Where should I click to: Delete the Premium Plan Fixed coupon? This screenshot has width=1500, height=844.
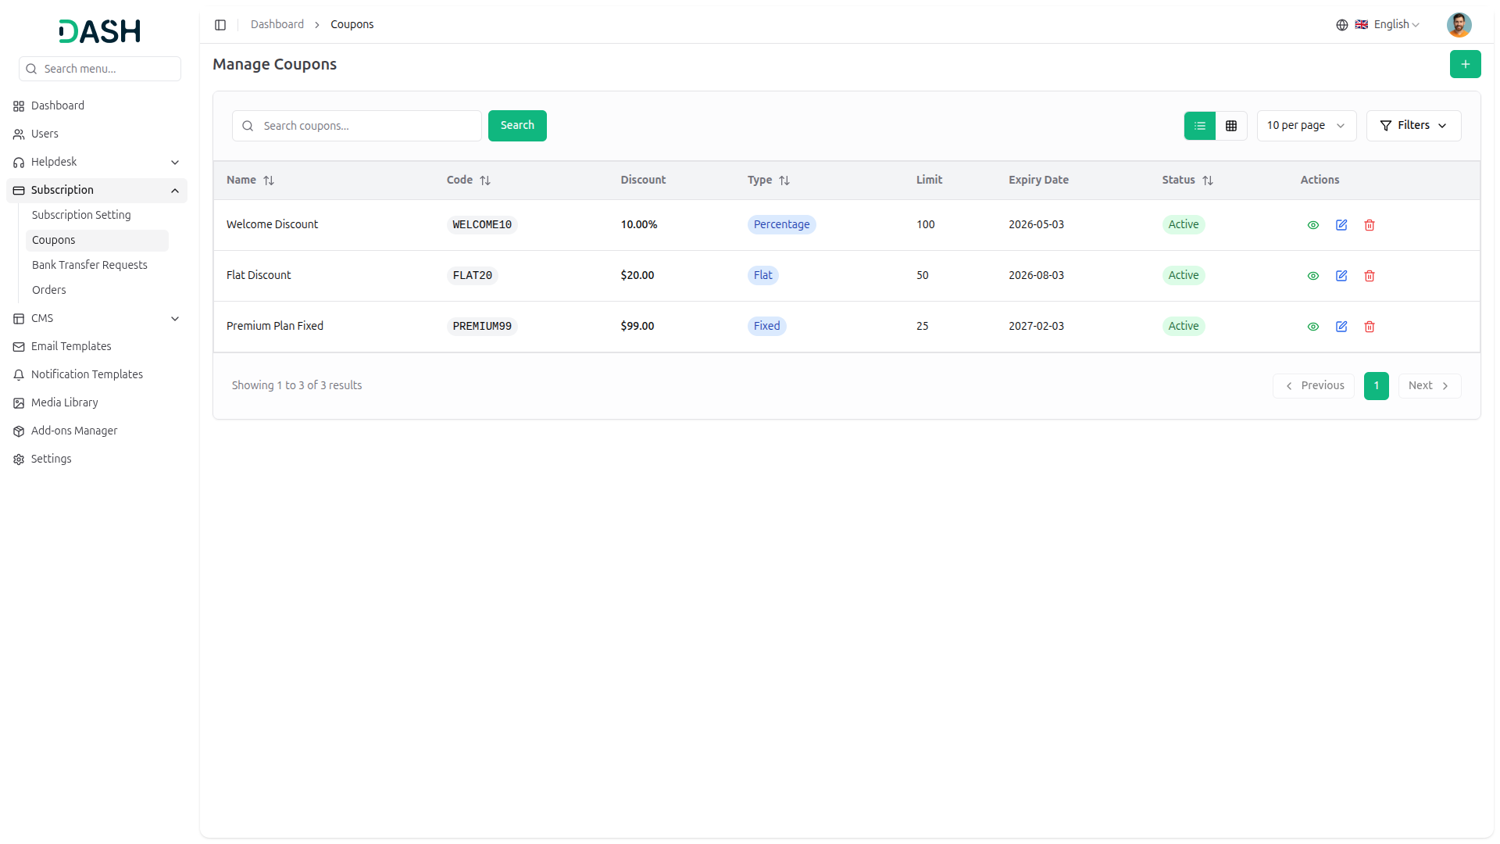click(x=1370, y=327)
